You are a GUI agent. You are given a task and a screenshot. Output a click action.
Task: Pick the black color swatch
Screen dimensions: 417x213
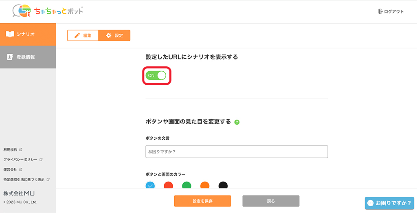[x=223, y=186]
